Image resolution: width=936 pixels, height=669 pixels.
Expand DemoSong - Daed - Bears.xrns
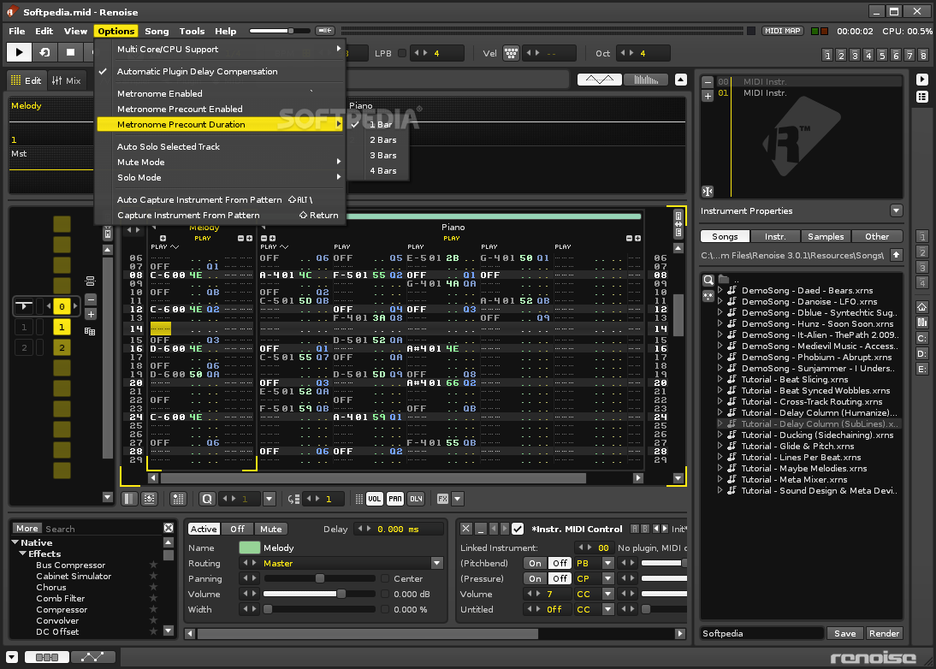pyautogui.click(x=720, y=290)
